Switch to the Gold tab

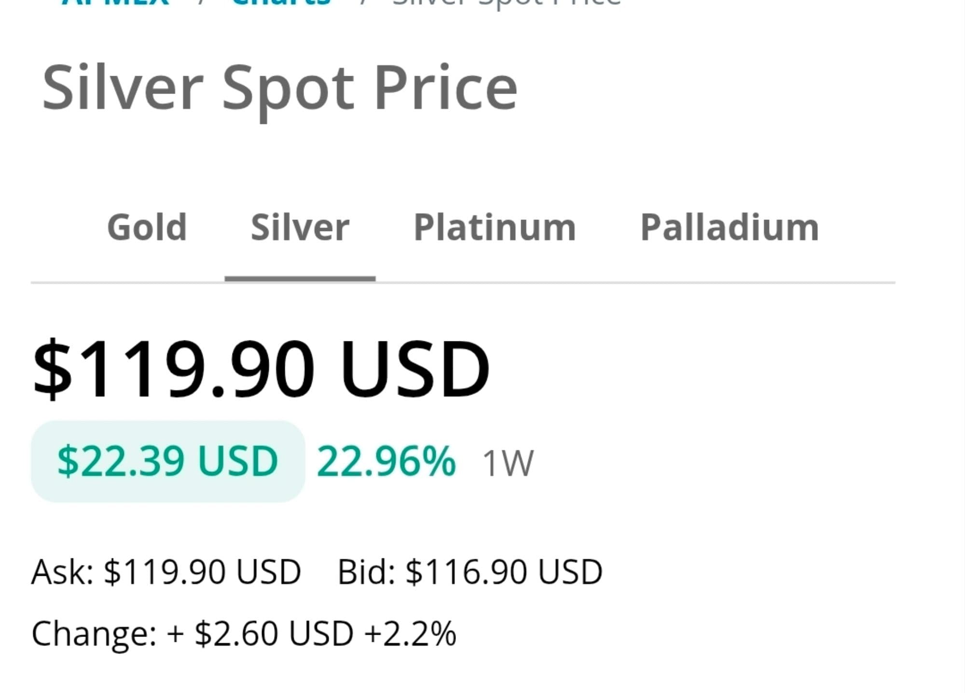click(147, 227)
